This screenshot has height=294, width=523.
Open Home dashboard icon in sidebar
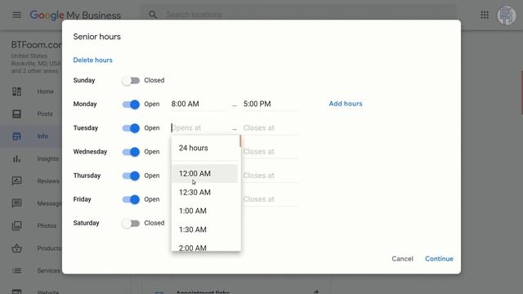[16, 91]
